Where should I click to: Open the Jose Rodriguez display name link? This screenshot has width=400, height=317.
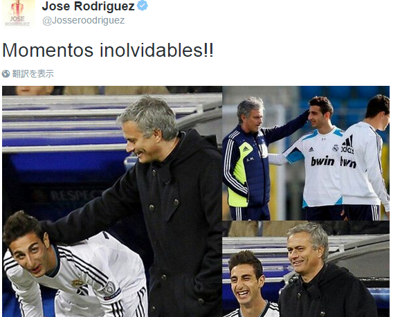pyautogui.click(x=88, y=6)
